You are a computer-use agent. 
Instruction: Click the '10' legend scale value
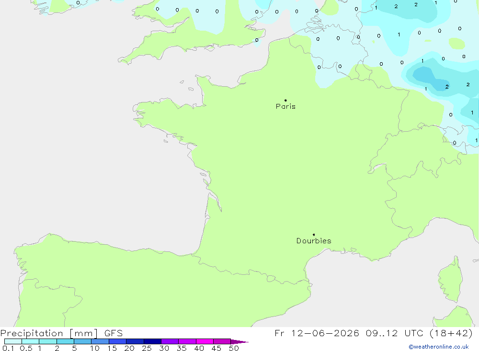(95, 348)
